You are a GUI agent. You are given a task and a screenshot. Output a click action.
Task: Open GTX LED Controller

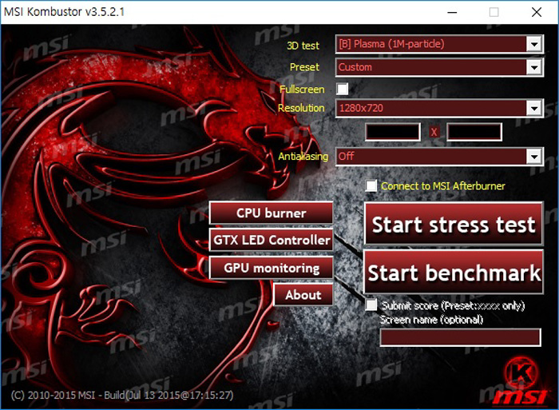click(272, 240)
